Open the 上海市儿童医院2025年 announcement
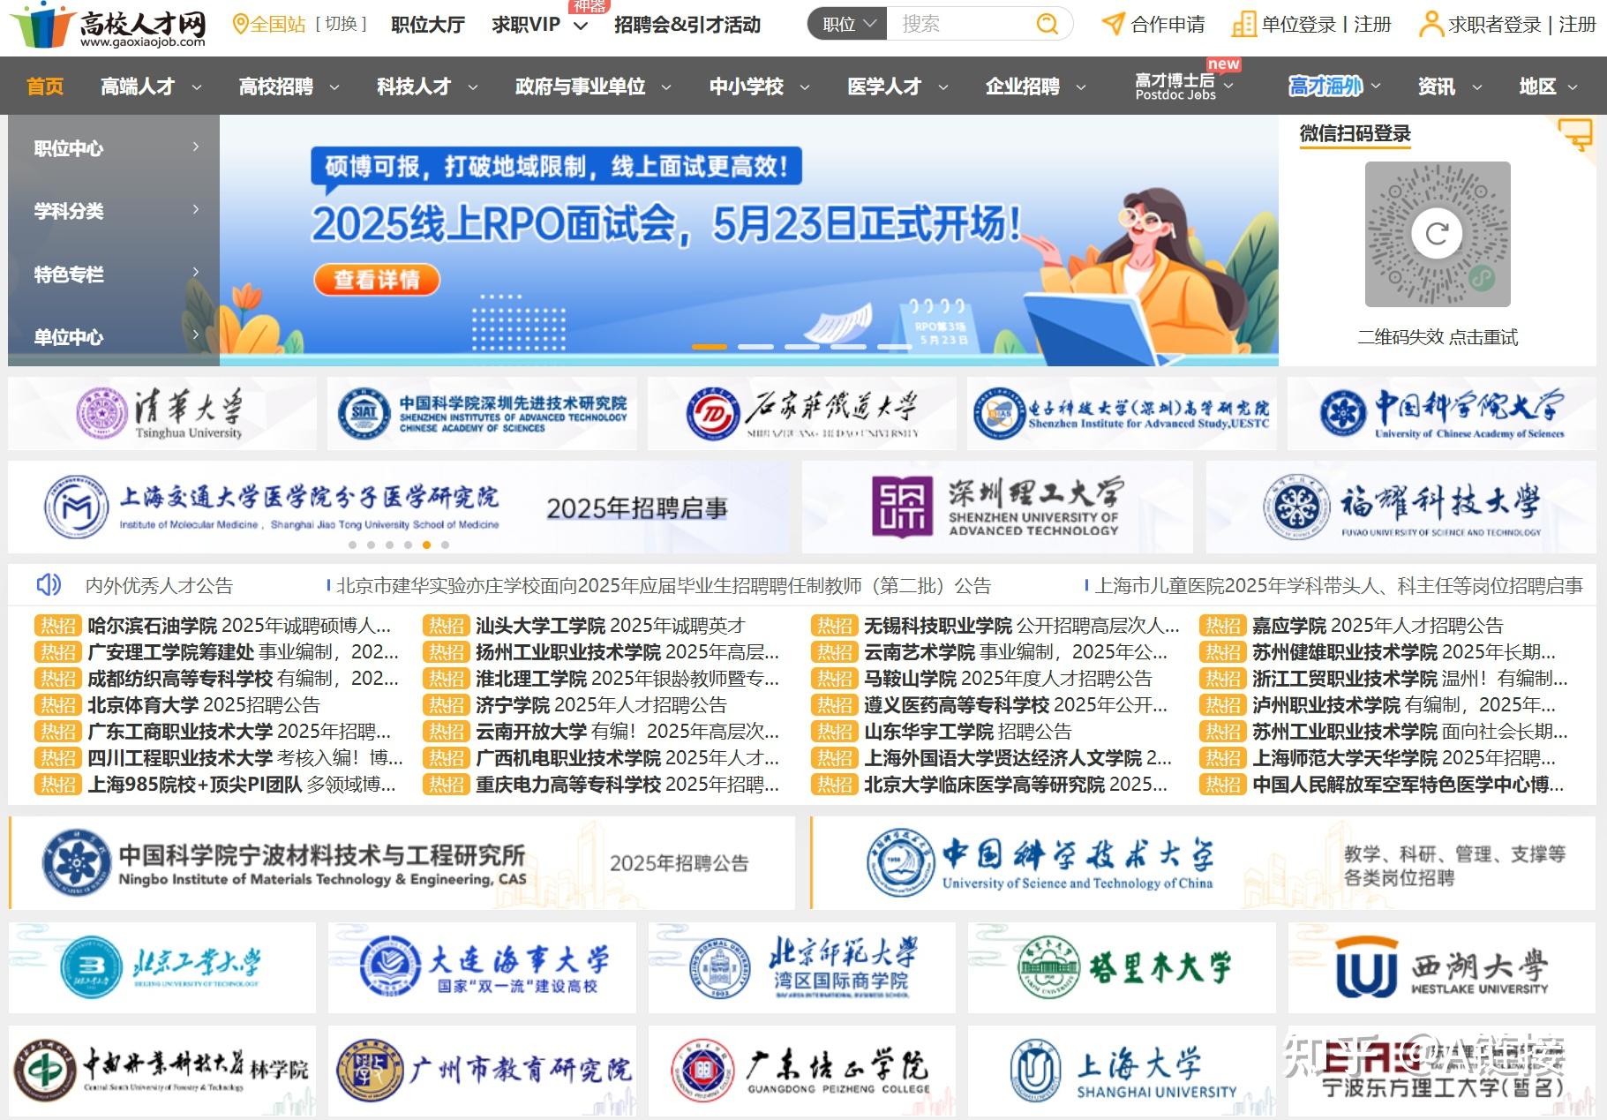The image size is (1607, 1120). pos(1339,585)
